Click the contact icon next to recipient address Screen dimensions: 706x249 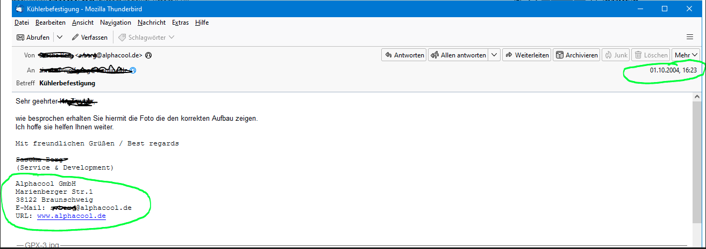pyautogui.click(x=133, y=70)
